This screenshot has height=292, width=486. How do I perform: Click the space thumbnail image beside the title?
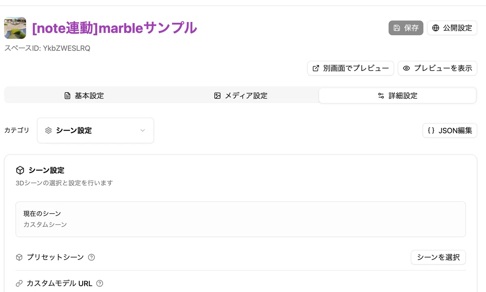coord(15,28)
